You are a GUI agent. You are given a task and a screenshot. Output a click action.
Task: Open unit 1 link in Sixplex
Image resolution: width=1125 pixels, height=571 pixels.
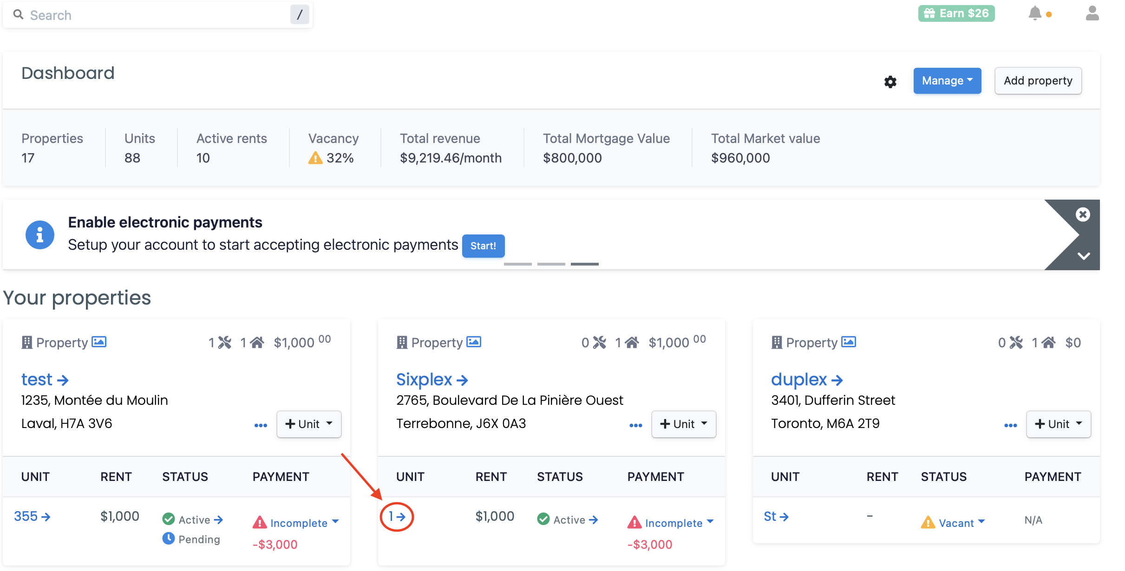tap(397, 516)
